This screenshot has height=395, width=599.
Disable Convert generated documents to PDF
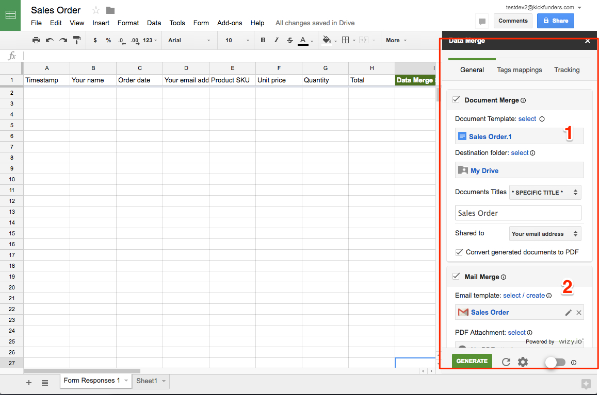coord(459,252)
